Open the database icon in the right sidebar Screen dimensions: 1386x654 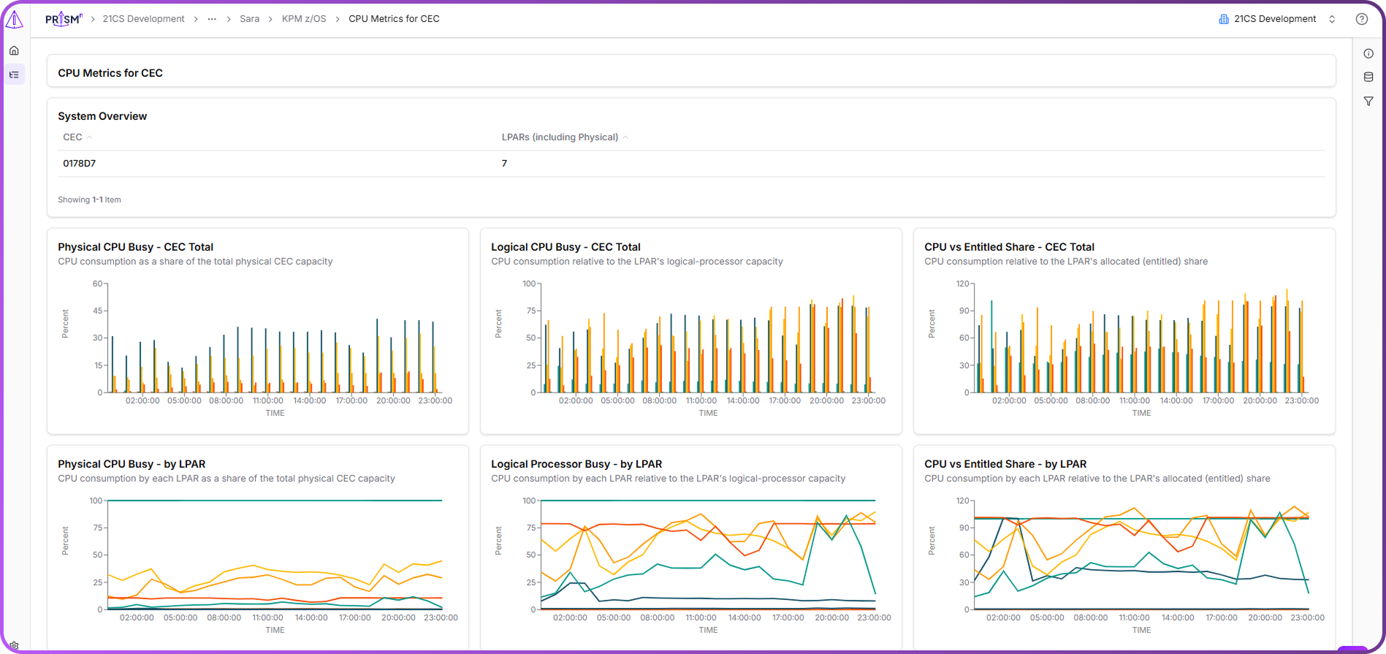tap(1368, 77)
